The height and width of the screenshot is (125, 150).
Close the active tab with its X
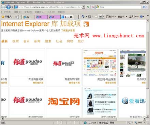(71, 17)
